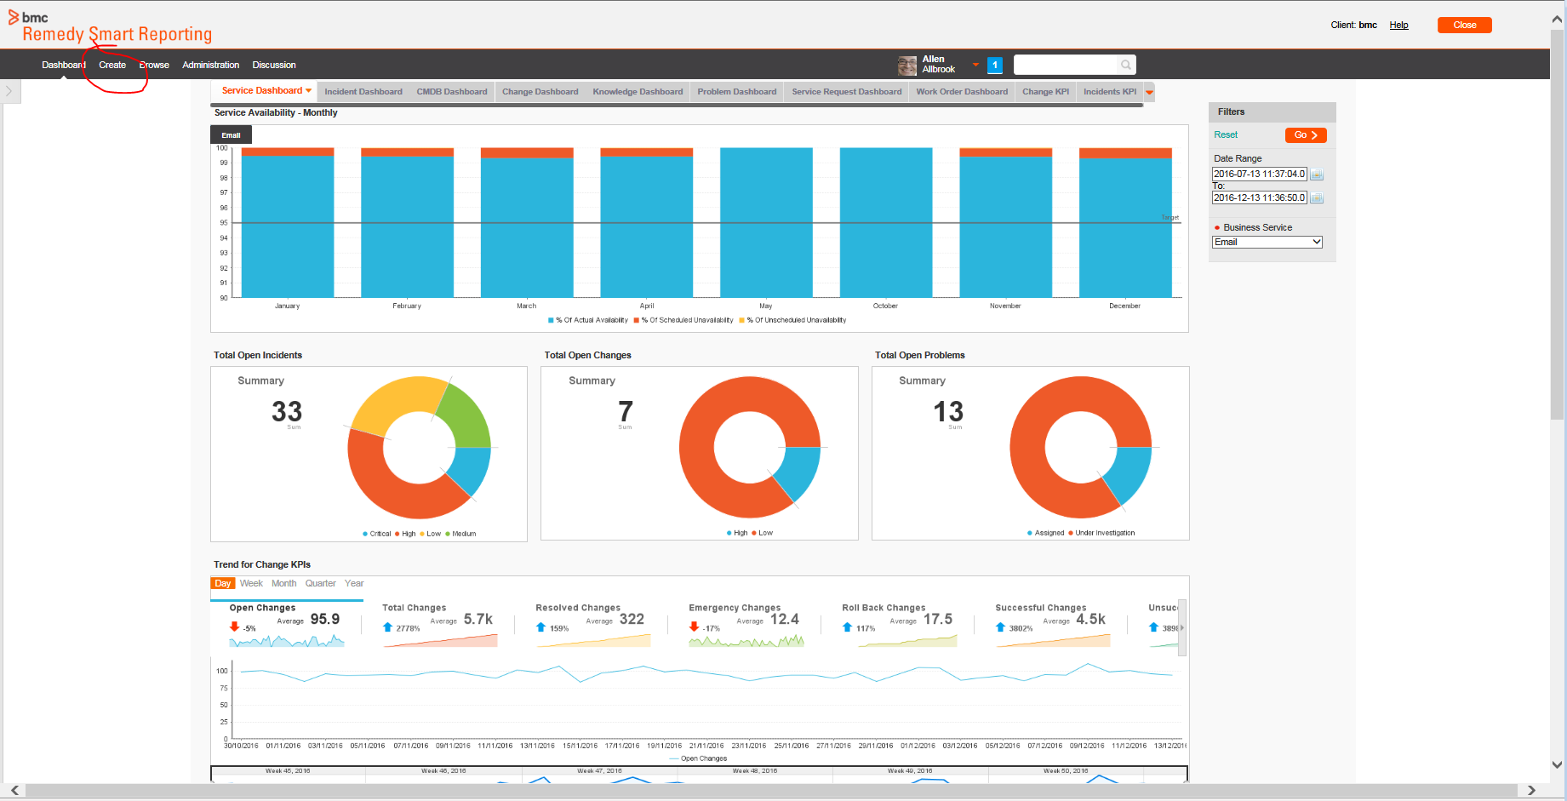1567x801 pixels.
Task: Toggle the Critical legend in incidents chart
Action: coord(376,534)
